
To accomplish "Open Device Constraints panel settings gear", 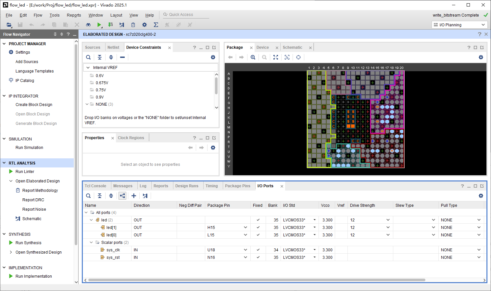I will point(213,57).
